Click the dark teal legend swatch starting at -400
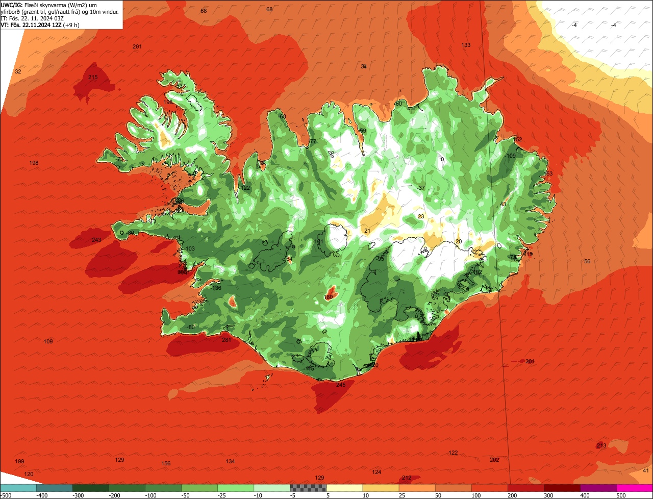 [54, 488]
